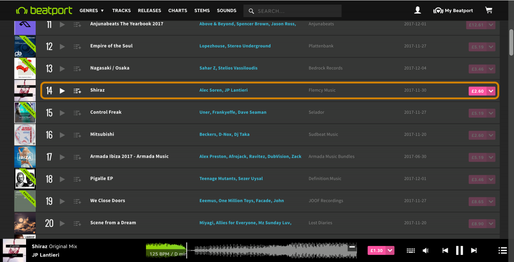Image resolution: width=514 pixels, height=262 pixels.
Task: Open user account icon
Action: [418, 11]
